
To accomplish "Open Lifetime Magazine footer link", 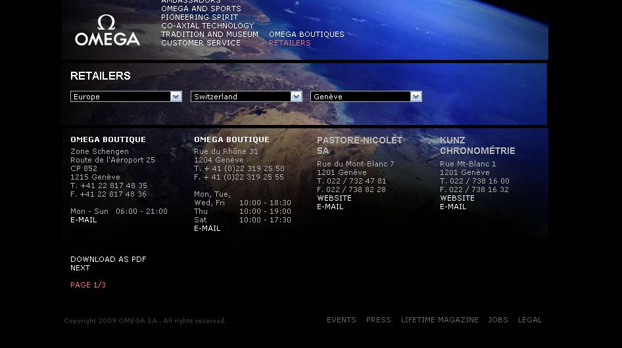I will coord(439,320).
